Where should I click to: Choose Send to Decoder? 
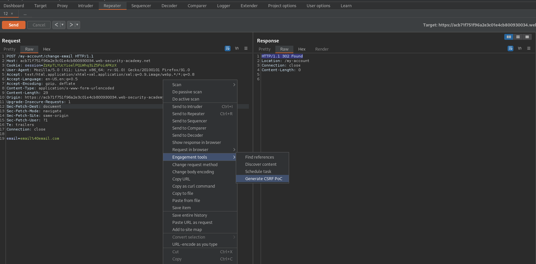200,135
